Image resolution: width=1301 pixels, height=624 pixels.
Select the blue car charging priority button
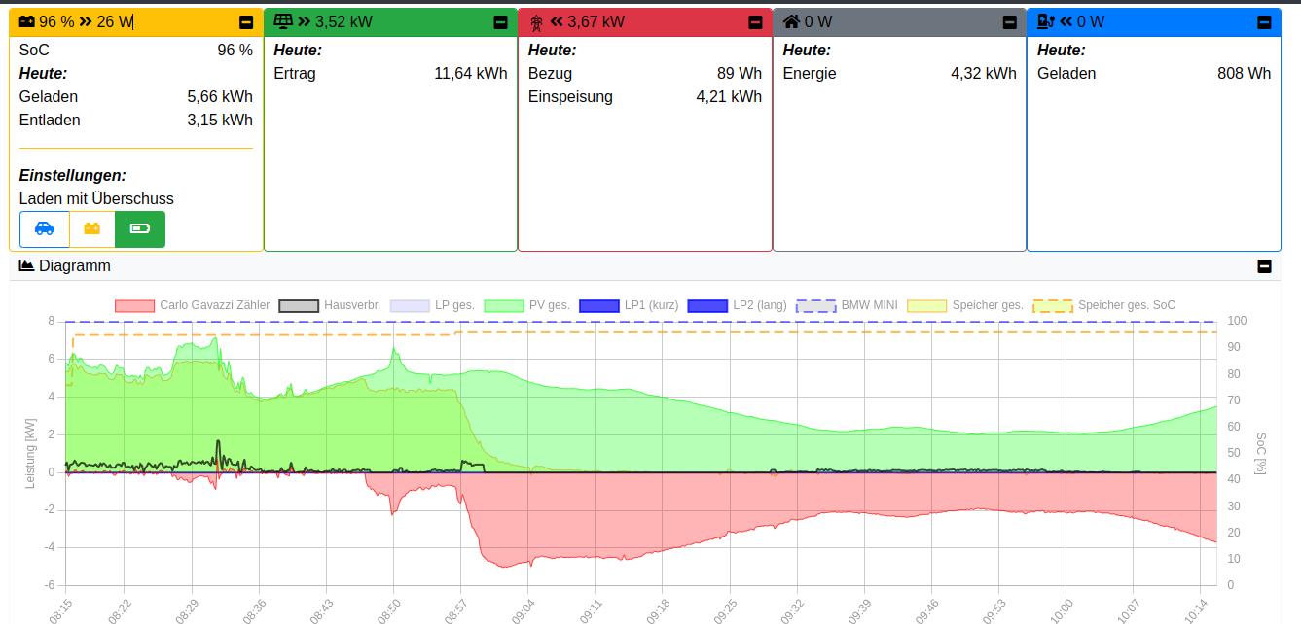coord(45,229)
